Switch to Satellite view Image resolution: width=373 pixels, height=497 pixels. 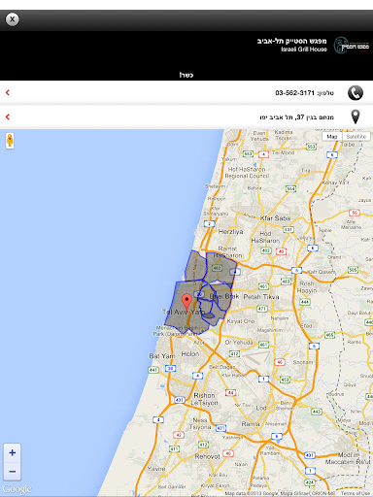(x=356, y=137)
